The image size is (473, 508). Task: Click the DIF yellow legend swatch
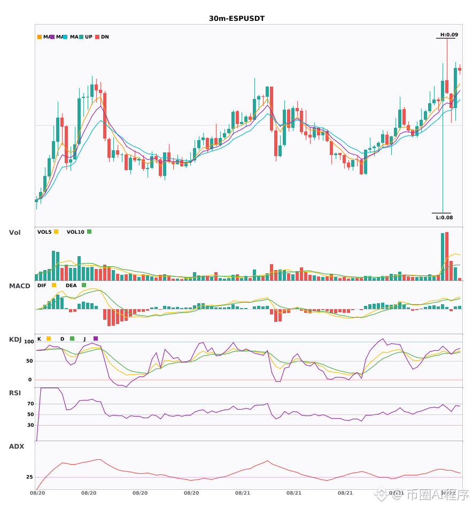pos(54,285)
